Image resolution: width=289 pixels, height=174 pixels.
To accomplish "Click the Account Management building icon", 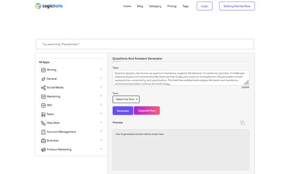I will tap(43, 132).
